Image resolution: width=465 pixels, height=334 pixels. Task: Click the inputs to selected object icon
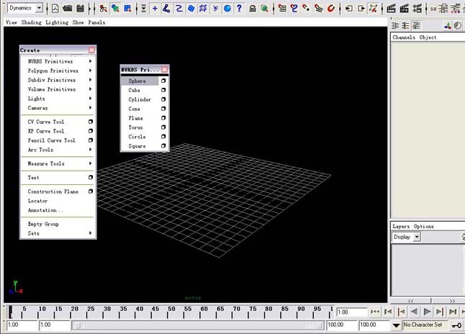pos(349,9)
